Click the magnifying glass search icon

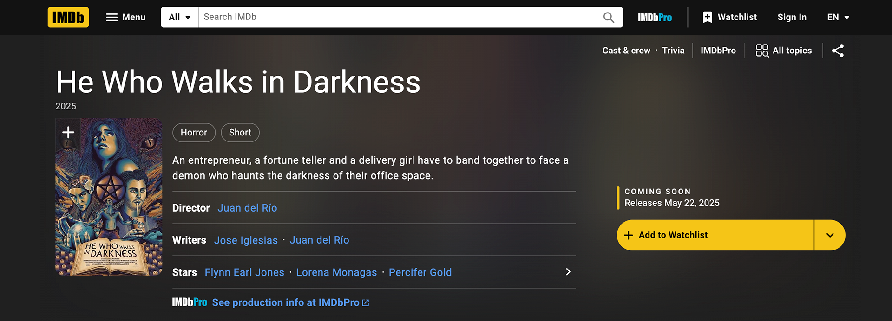609,18
